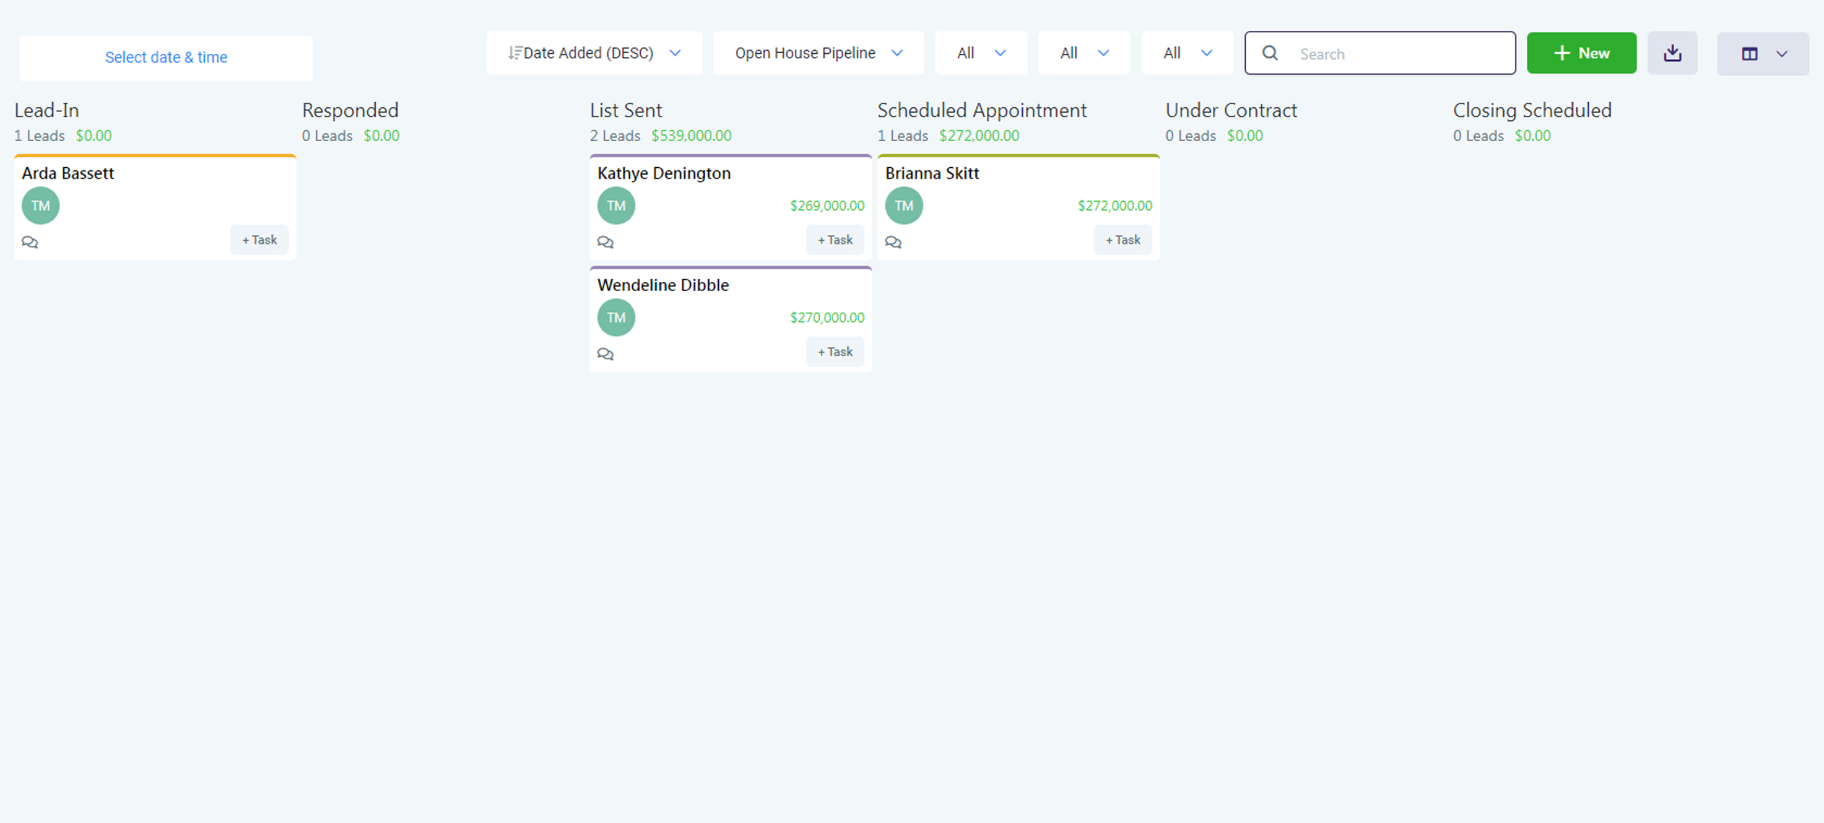Click the $539,000.00 List Sent total
This screenshot has height=823, width=1824.
pos(691,136)
